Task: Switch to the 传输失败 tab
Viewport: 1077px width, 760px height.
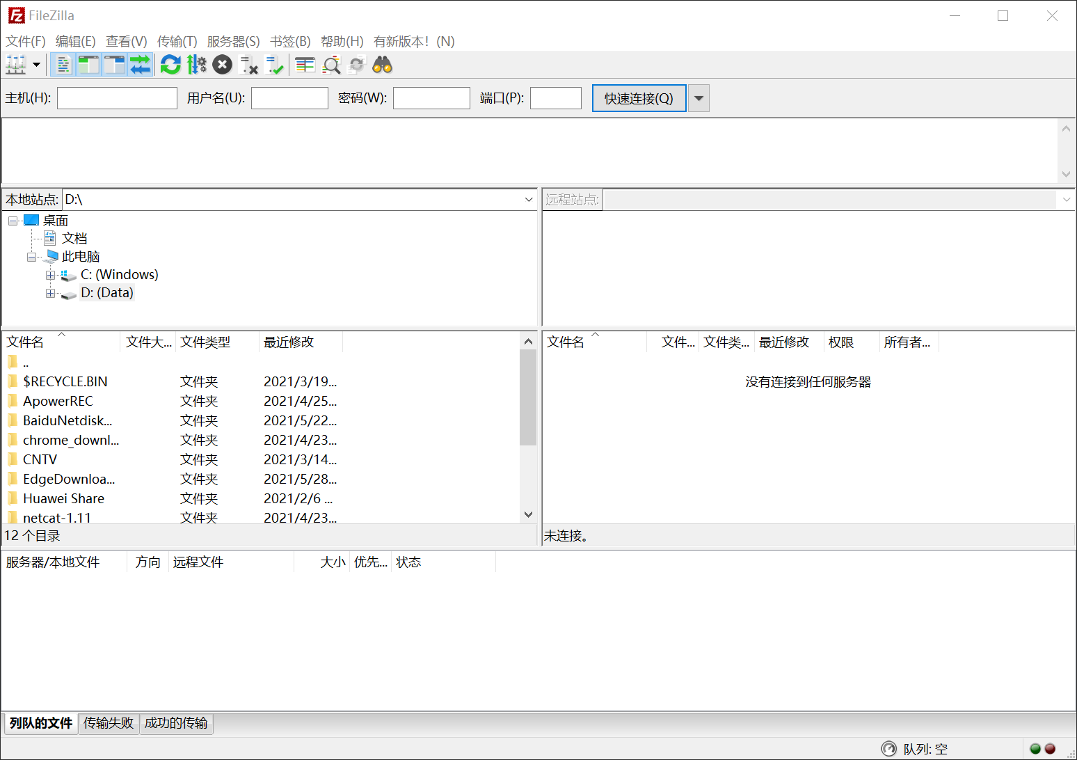Action: click(x=109, y=723)
